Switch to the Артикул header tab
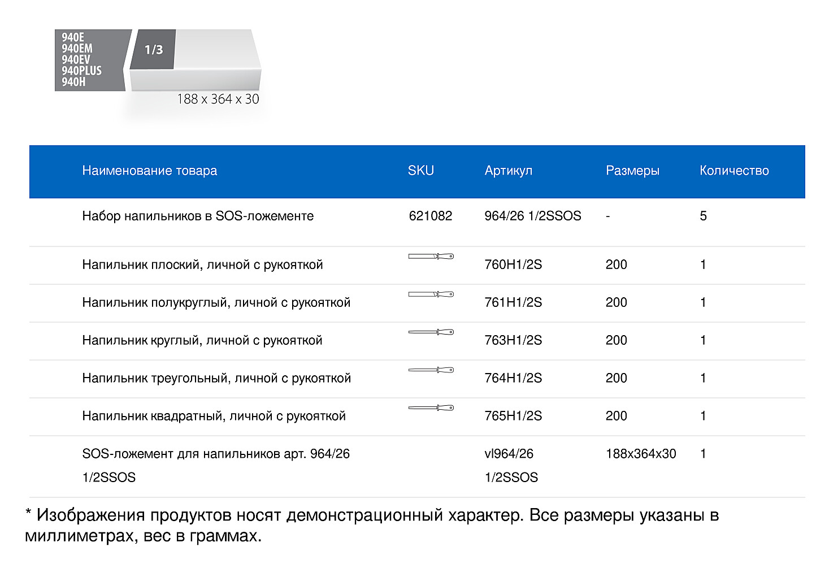The width and height of the screenshot is (838, 568). [x=509, y=171]
